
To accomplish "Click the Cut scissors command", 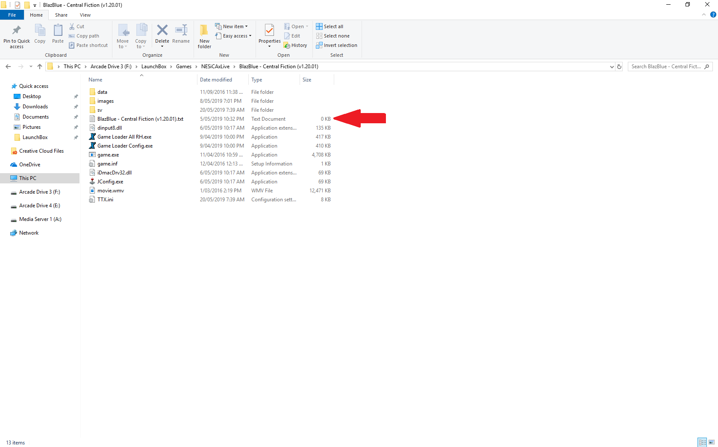I will 77,26.
